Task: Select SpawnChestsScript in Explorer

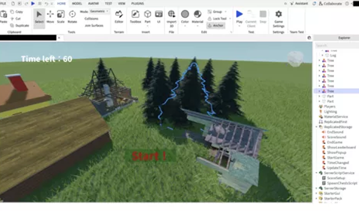Action: (342, 183)
